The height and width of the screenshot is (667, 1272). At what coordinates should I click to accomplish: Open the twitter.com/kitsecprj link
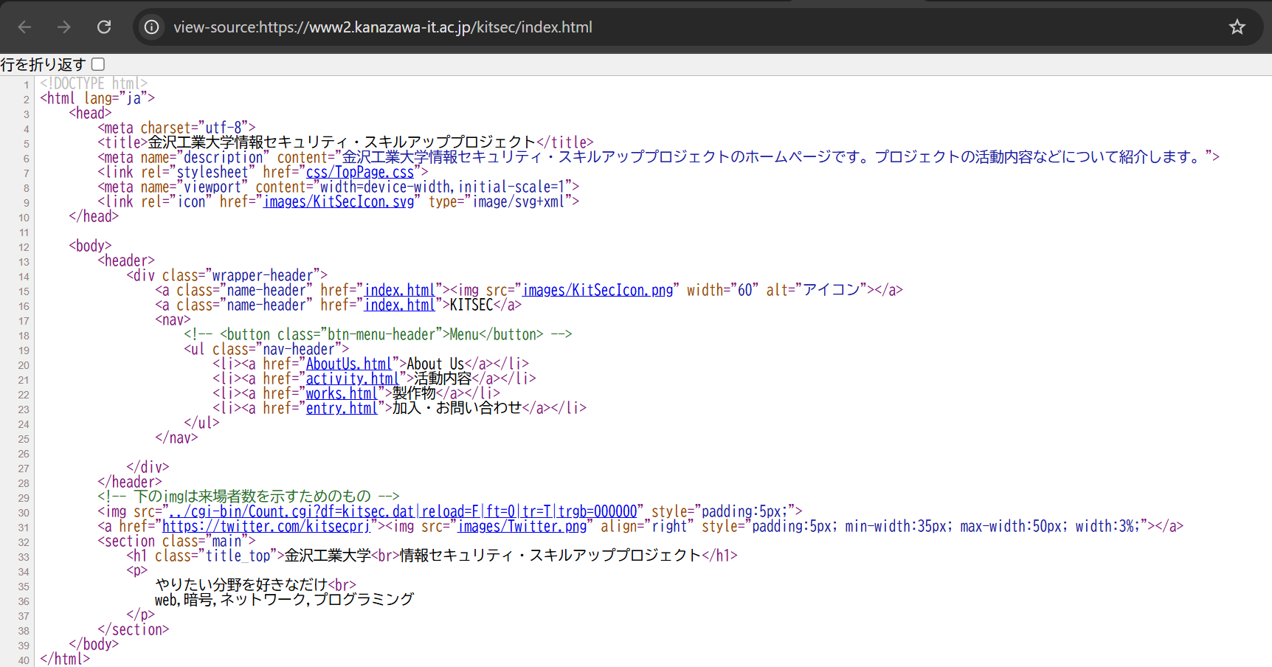pyautogui.click(x=266, y=526)
